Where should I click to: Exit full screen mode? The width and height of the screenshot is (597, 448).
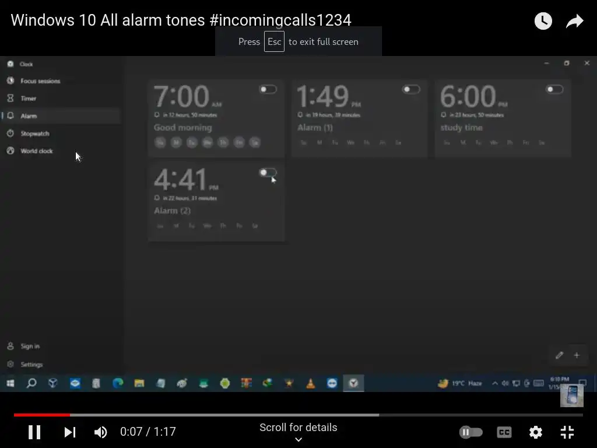tap(567, 432)
